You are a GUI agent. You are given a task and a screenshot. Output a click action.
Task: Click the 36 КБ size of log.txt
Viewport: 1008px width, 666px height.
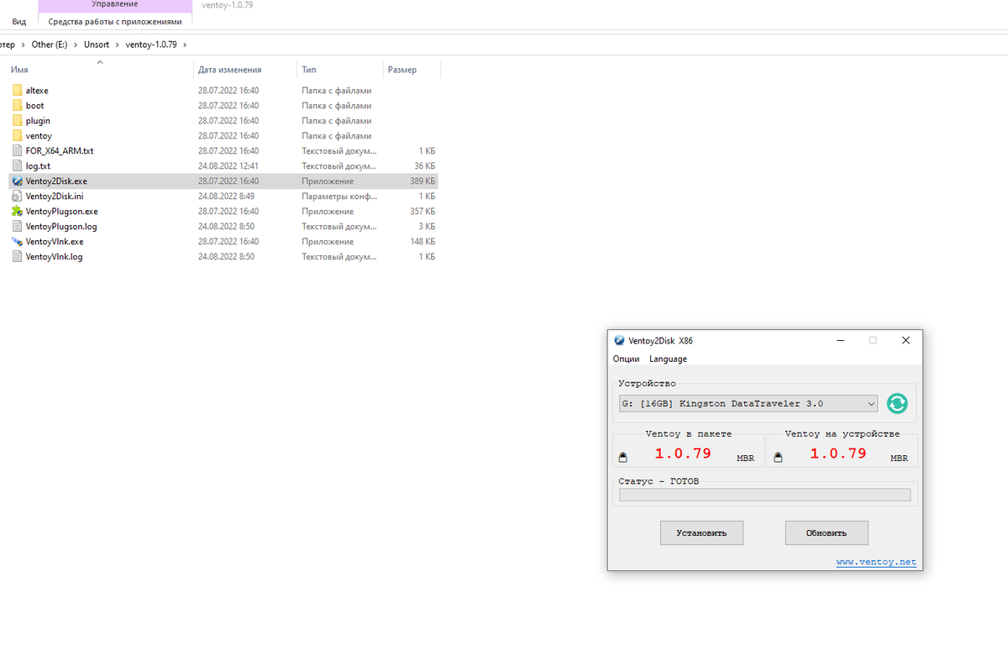click(424, 166)
